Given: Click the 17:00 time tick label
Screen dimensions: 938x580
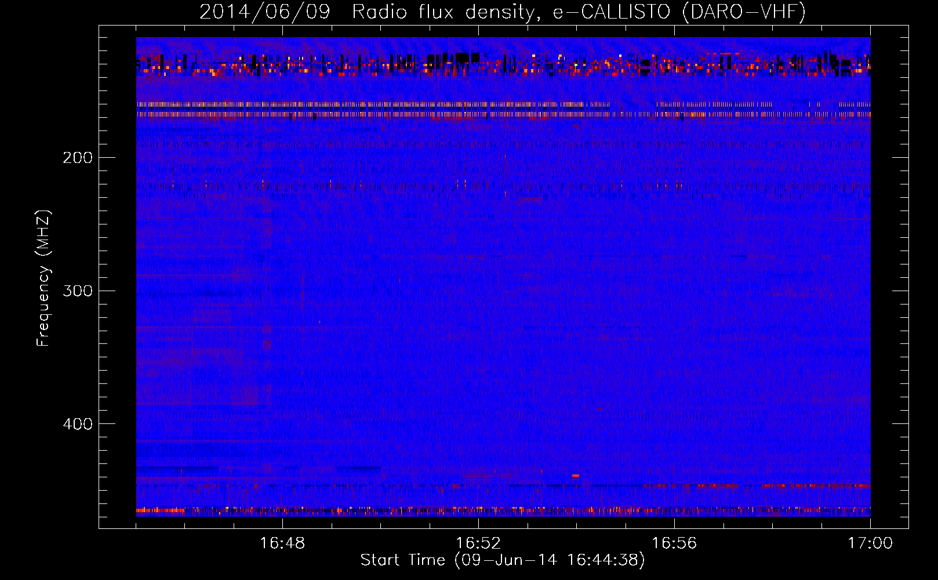Looking at the screenshot, I should (x=870, y=543).
